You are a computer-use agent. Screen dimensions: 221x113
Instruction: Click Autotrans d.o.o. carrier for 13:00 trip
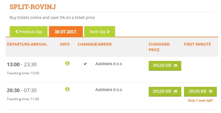(x=109, y=64)
